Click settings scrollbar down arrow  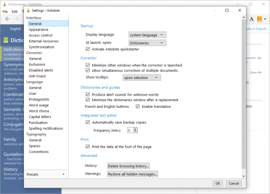[x=243, y=176]
